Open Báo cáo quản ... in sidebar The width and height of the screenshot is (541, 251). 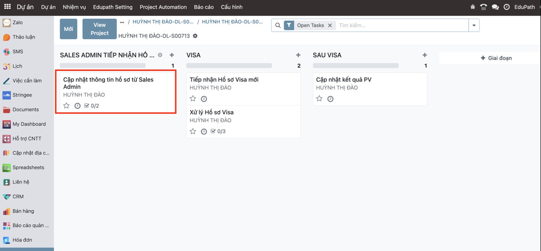pyautogui.click(x=27, y=226)
